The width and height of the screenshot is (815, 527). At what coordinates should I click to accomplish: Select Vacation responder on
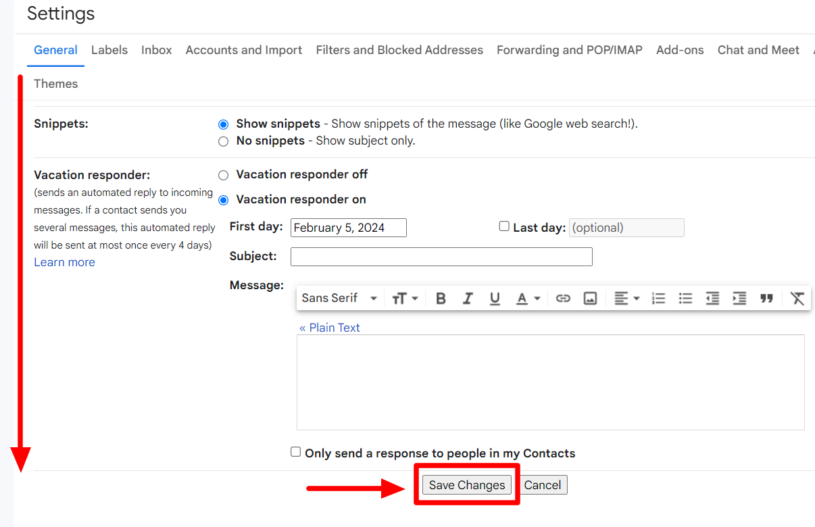click(224, 200)
